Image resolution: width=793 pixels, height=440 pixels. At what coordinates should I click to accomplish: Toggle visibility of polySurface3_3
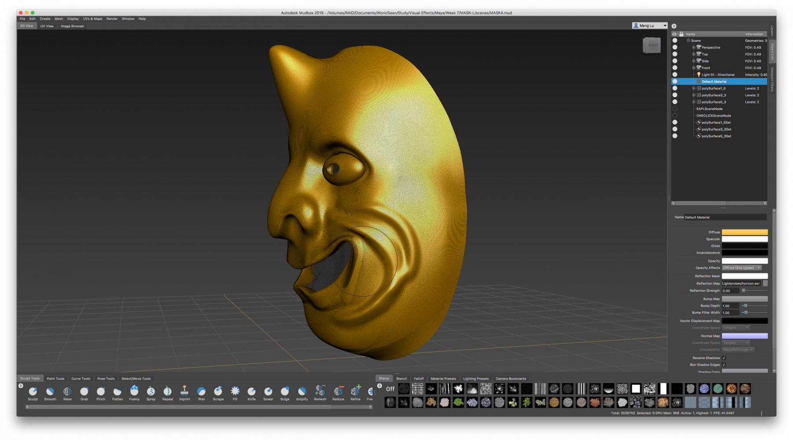pyautogui.click(x=674, y=95)
